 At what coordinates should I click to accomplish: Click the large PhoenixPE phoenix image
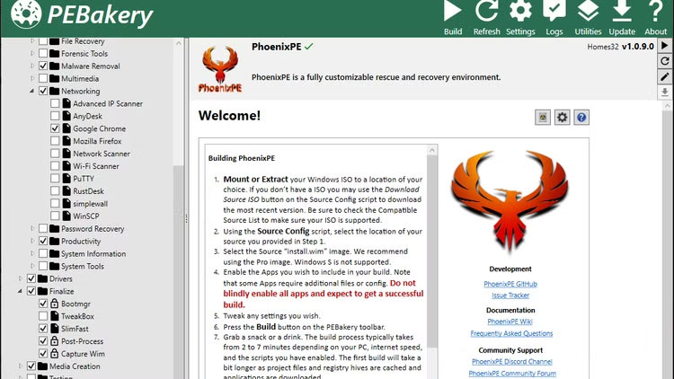coord(510,201)
